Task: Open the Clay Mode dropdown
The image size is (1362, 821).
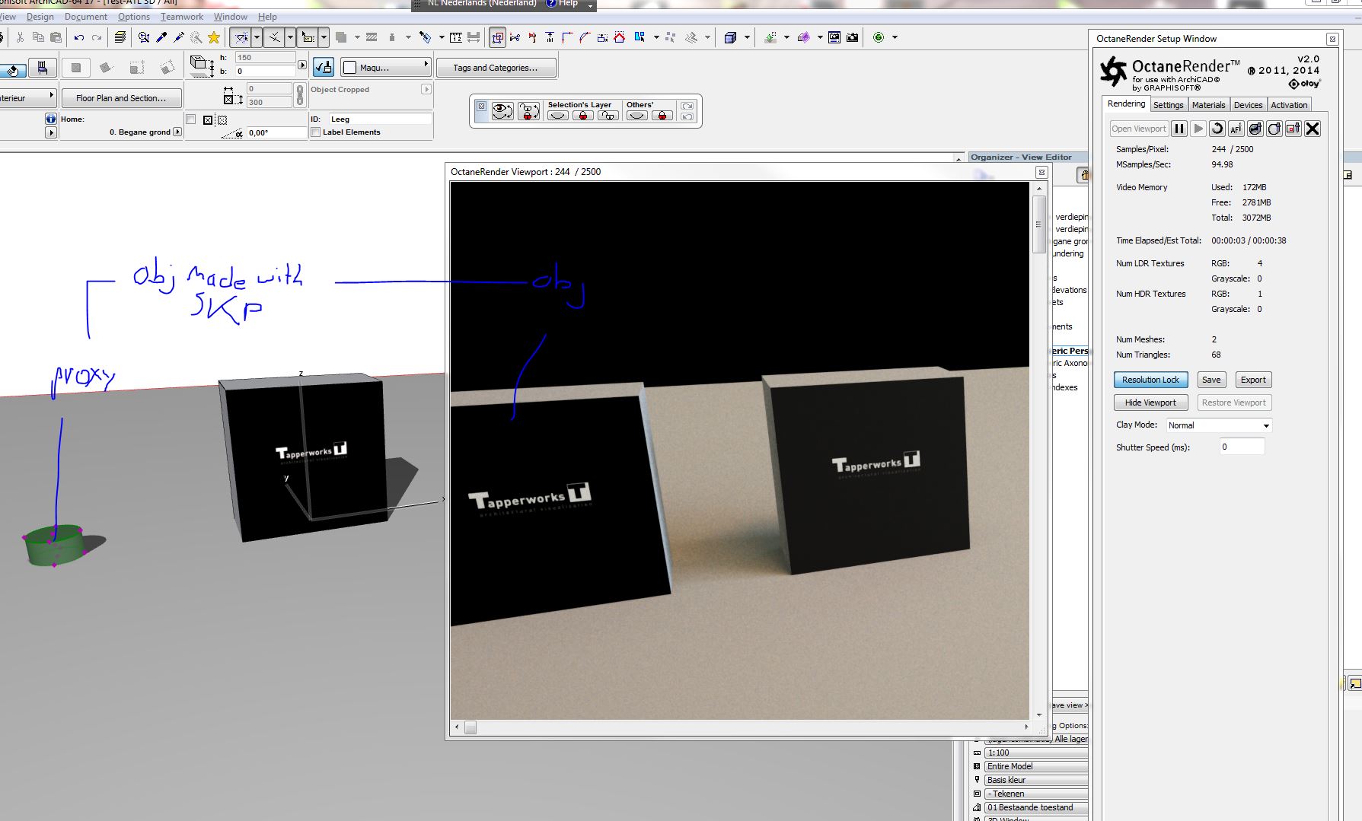Action: point(1219,425)
